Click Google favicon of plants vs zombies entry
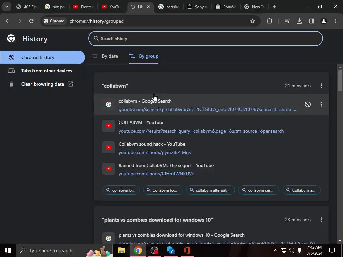The width and height of the screenshot is (343, 257). (x=109, y=238)
